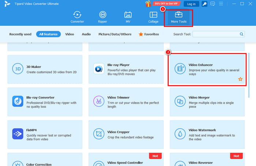Viewport: 256px width, 166px height.
Task: Switch to the MV tab
Action: click(x=128, y=17)
